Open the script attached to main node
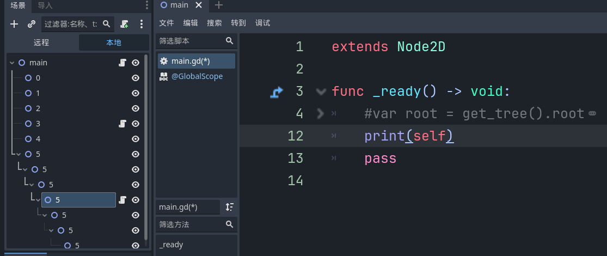 [122, 63]
